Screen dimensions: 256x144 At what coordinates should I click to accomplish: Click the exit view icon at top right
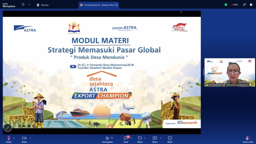point(251,5)
